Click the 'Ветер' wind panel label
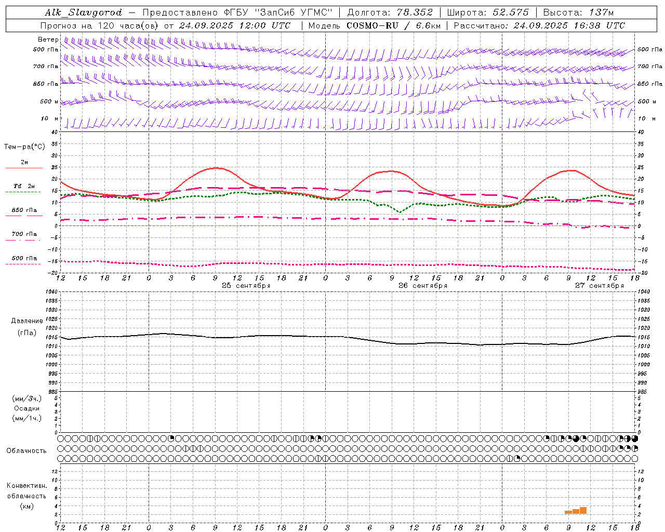Image resolution: width=665 pixels, height=532 pixels. (x=48, y=39)
